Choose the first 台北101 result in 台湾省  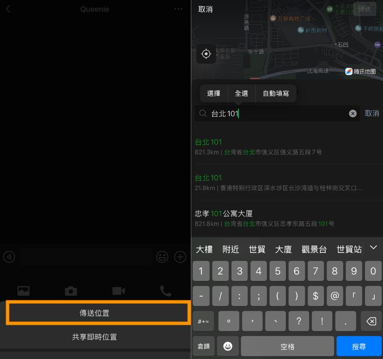click(x=259, y=147)
